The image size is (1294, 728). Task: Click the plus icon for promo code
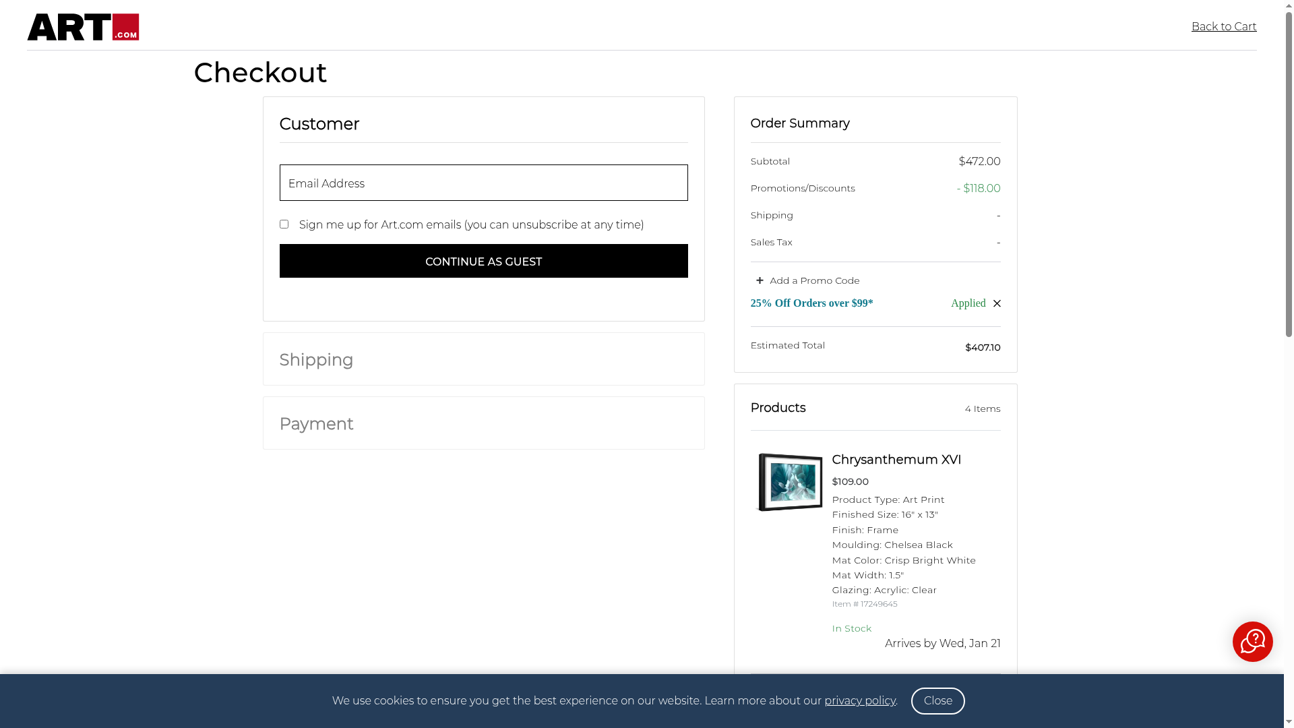(760, 280)
